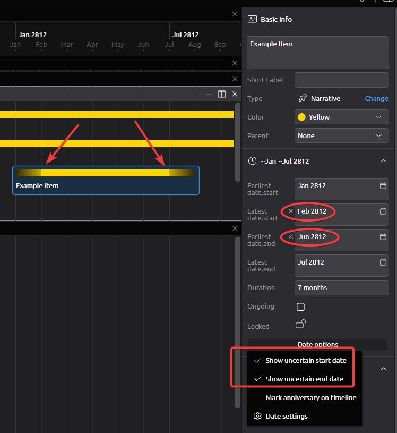Select Mark anniversary on timeline

pos(310,397)
